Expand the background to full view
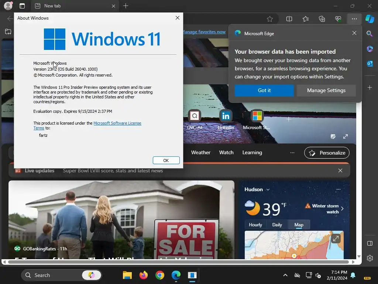 [346, 136]
